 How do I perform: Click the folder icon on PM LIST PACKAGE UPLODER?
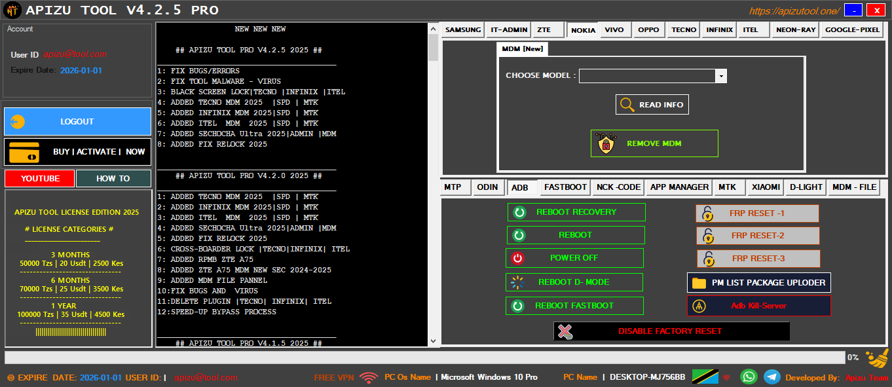(x=699, y=283)
